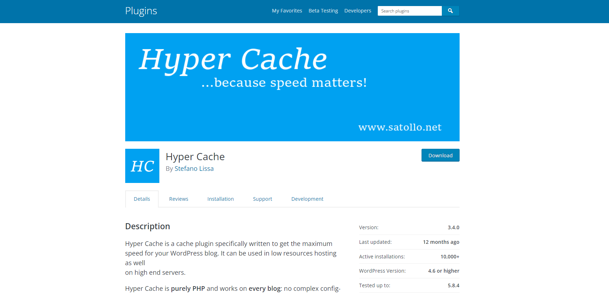Click the search magnifier icon button
Viewport: 609px width, 294px height.
(450, 11)
